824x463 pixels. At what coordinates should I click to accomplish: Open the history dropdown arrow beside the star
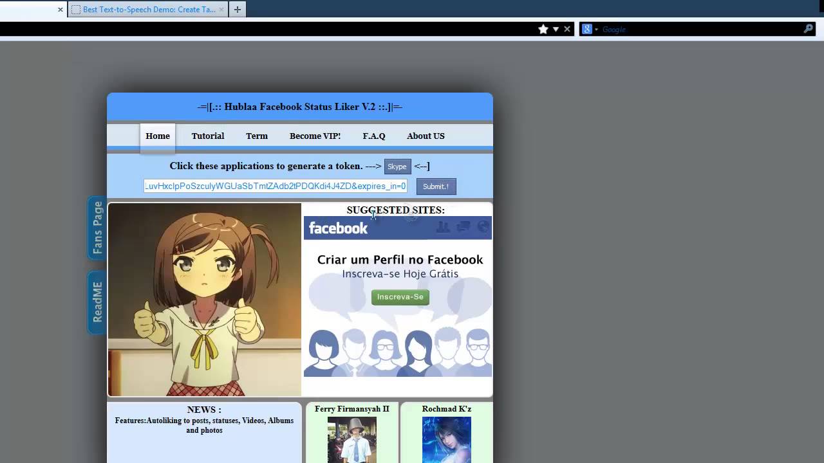click(x=556, y=29)
